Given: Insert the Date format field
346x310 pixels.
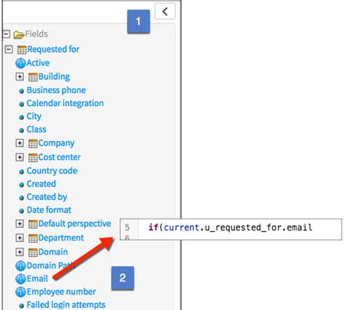Looking at the screenshot, I should click(49, 210).
